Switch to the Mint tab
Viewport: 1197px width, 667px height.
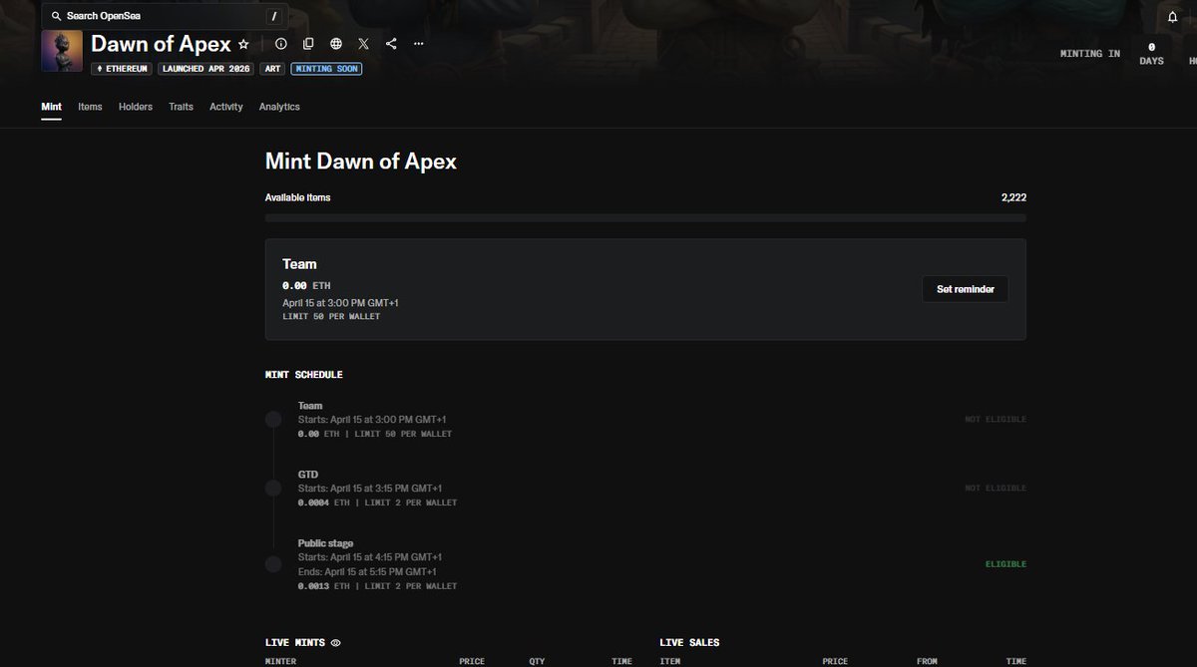click(51, 107)
